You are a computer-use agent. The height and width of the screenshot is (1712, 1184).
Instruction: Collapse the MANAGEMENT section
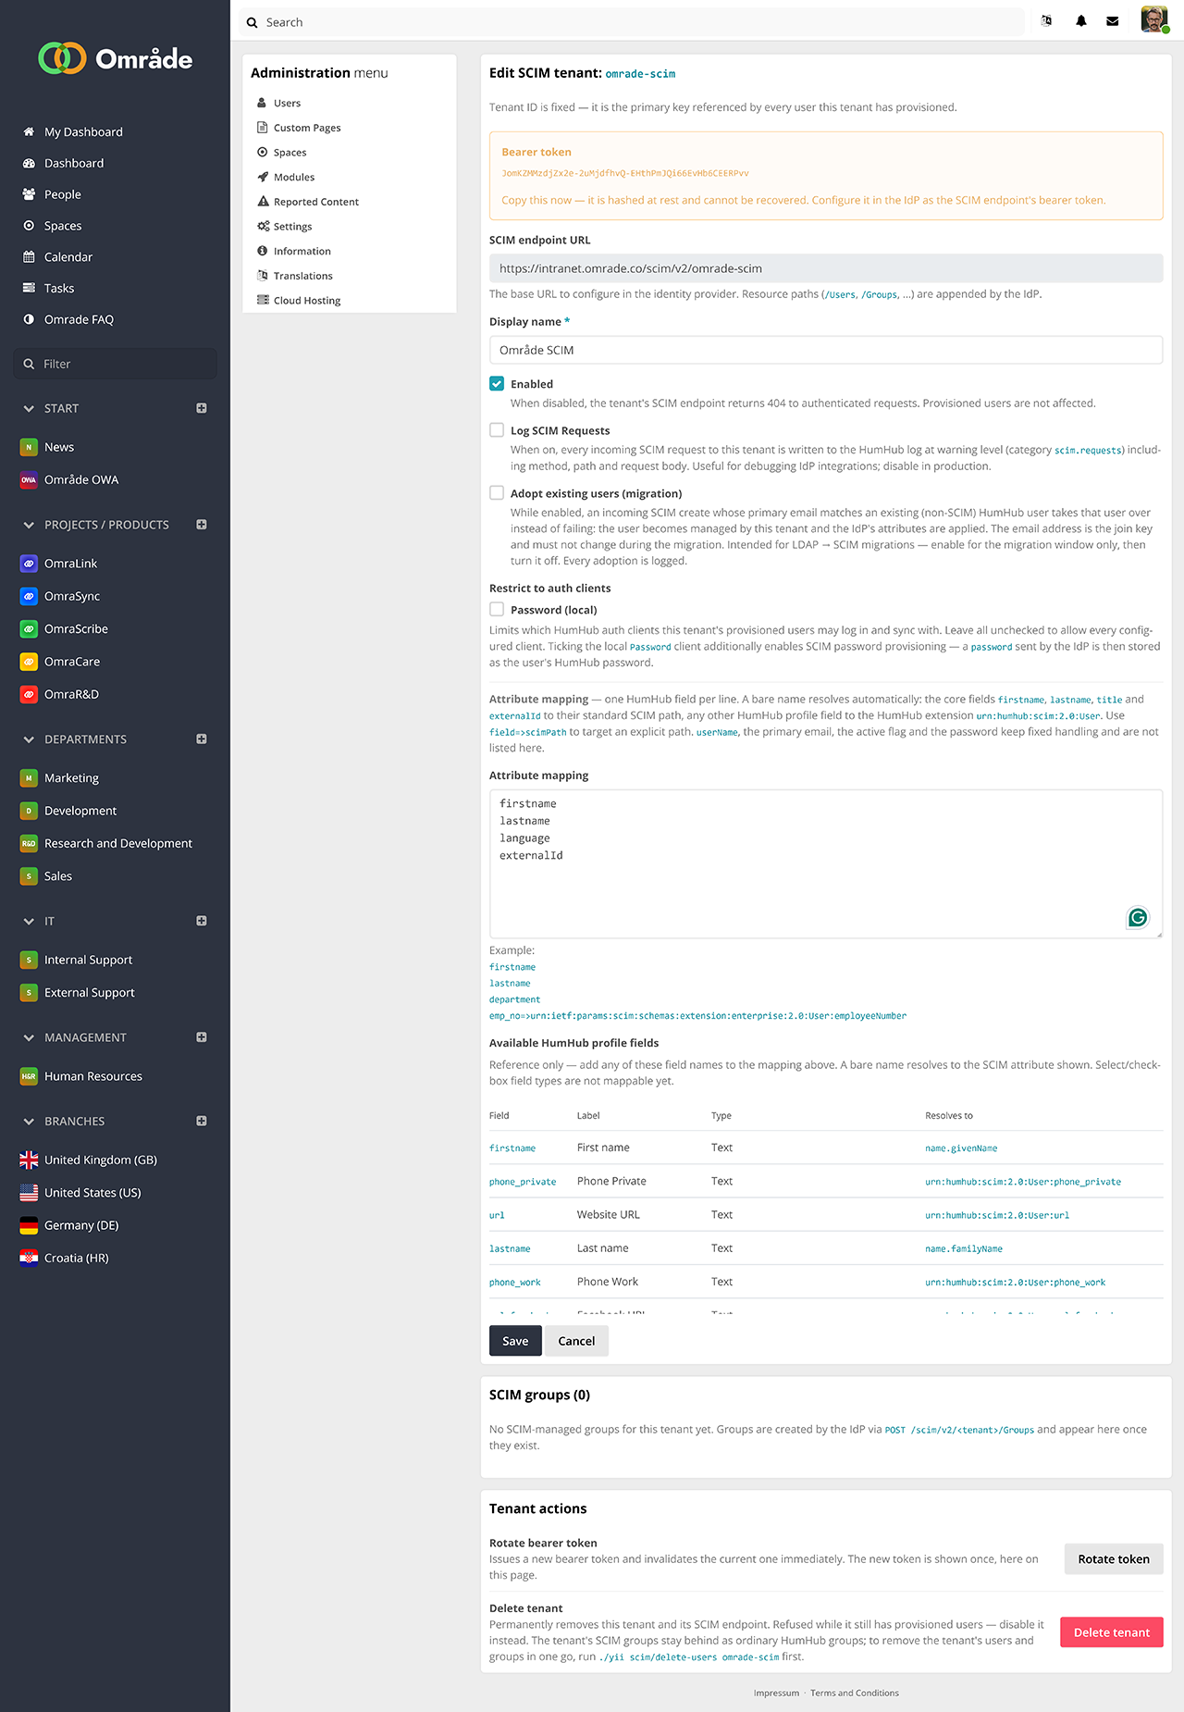[29, 1037]
